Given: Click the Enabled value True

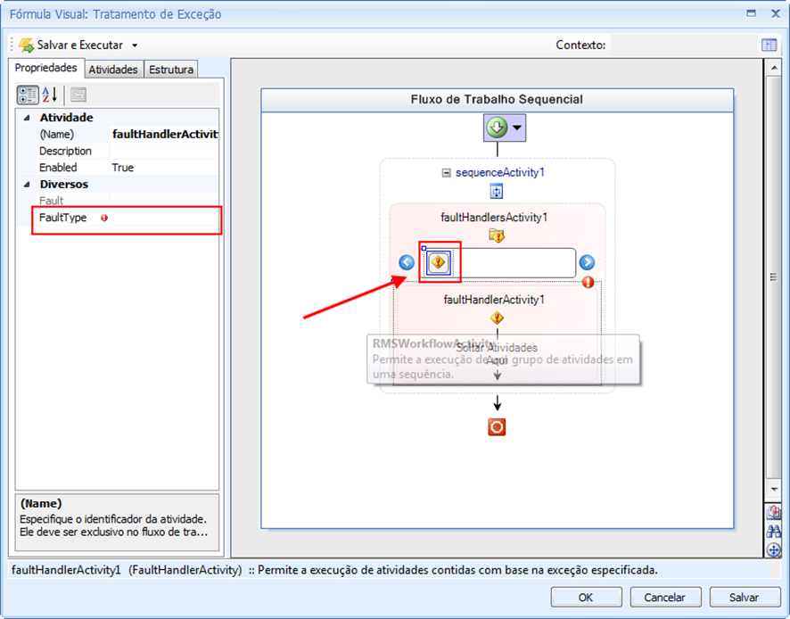Looking at the screenshot, I should 122,168.
